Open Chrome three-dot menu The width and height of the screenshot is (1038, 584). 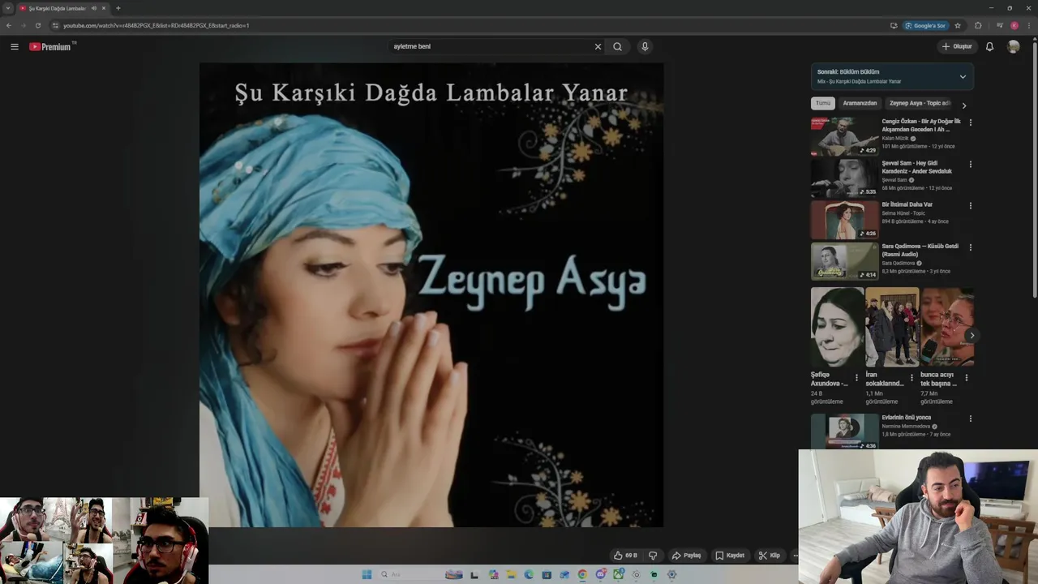pos(1029,25)
